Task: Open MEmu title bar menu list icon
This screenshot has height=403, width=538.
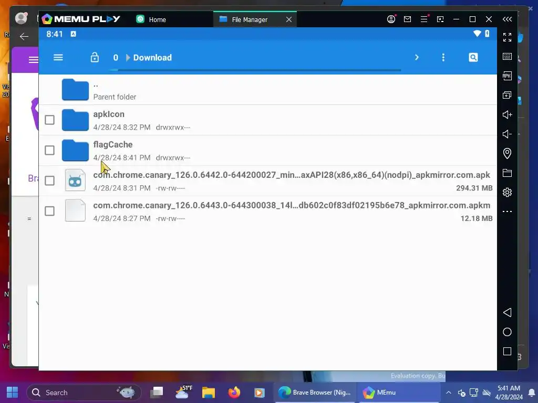Action: [x=424, y=19]
